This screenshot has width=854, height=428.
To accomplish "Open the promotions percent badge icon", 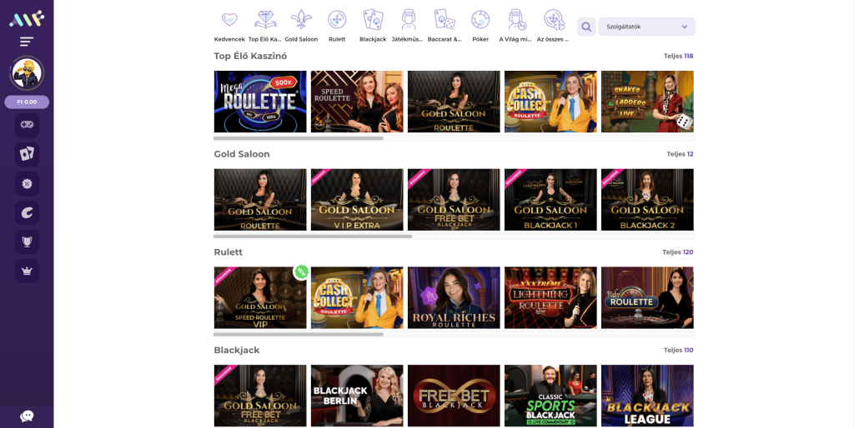I will [27, 184].
